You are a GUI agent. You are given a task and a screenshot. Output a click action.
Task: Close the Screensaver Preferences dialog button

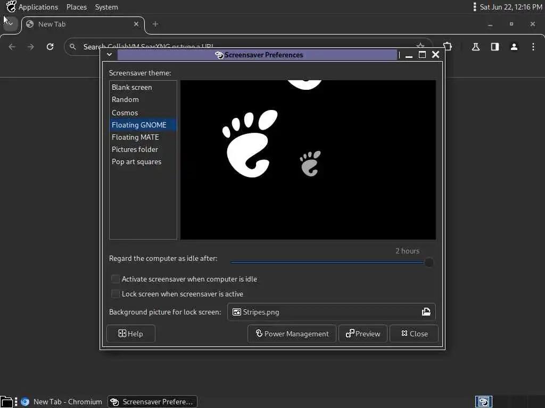(x=414, y=334)
